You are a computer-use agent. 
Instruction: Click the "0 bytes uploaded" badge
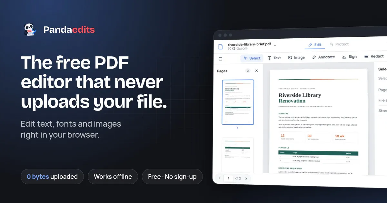[52, 177]
